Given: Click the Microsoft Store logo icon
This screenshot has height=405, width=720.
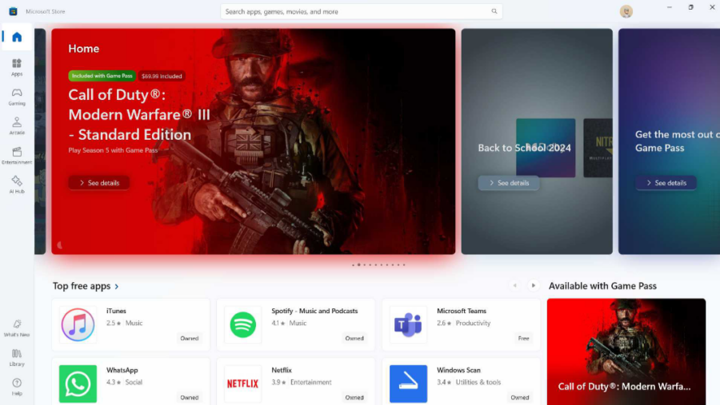Looking at the screenshot, I should (13, 11).
